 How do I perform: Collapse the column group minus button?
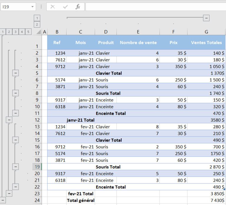[206, 18]
